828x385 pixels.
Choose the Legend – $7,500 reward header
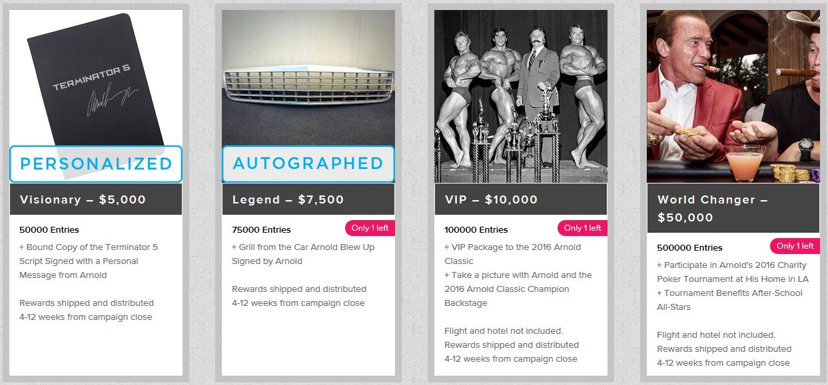point(308,199)
